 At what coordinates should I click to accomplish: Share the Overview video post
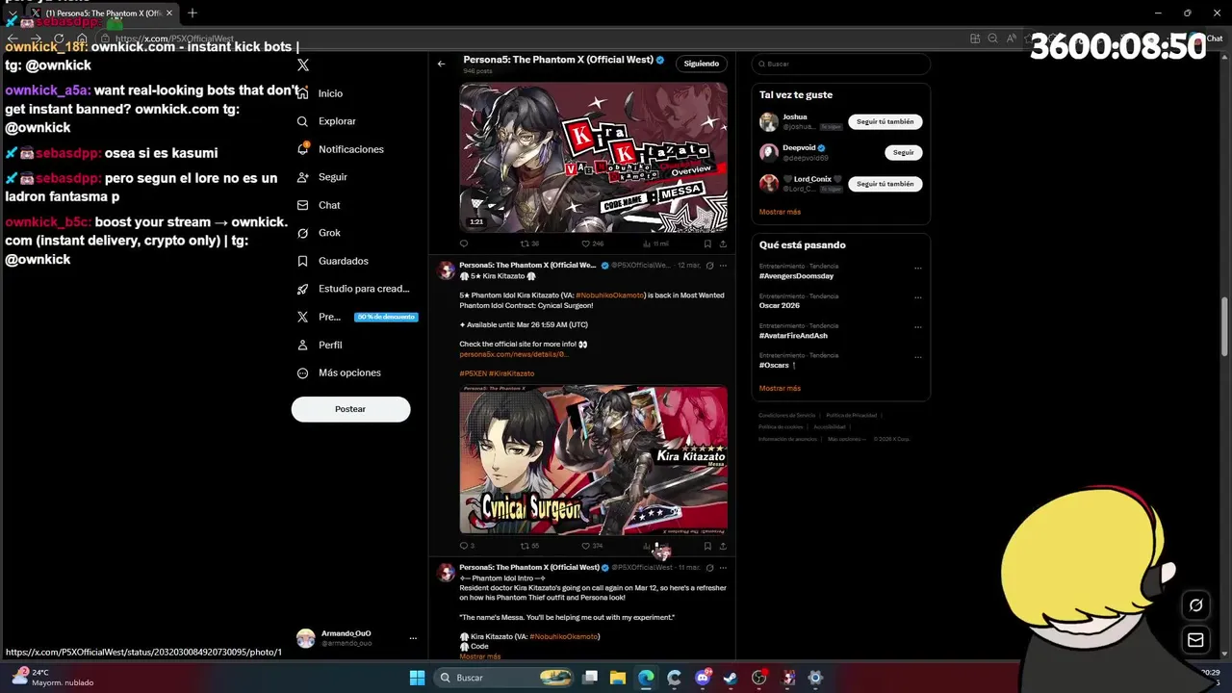click(x=723, y=244)
